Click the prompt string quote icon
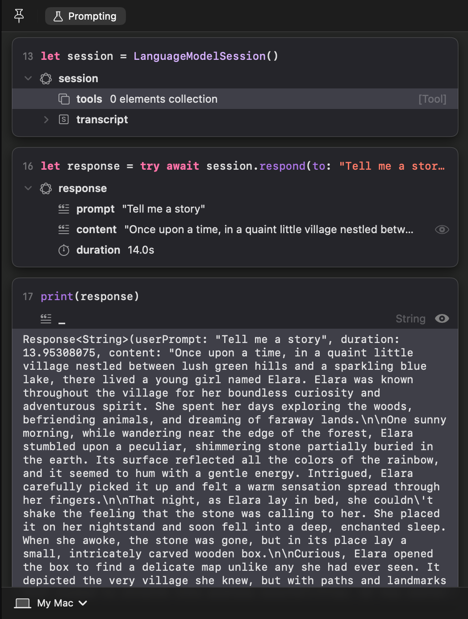 tap(64, 209)
